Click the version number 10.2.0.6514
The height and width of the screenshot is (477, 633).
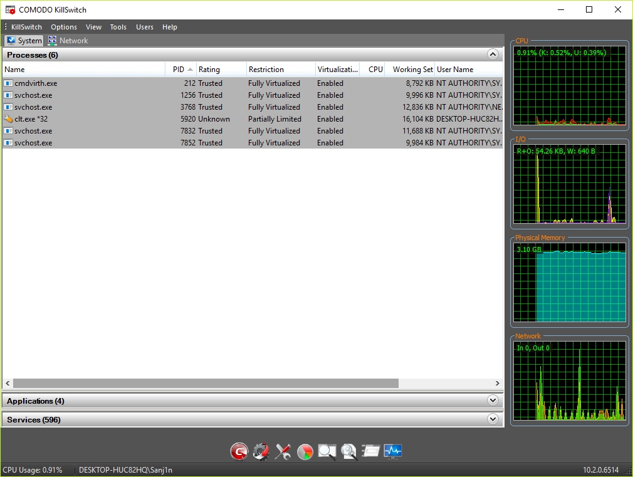click(x=600, y=470)
